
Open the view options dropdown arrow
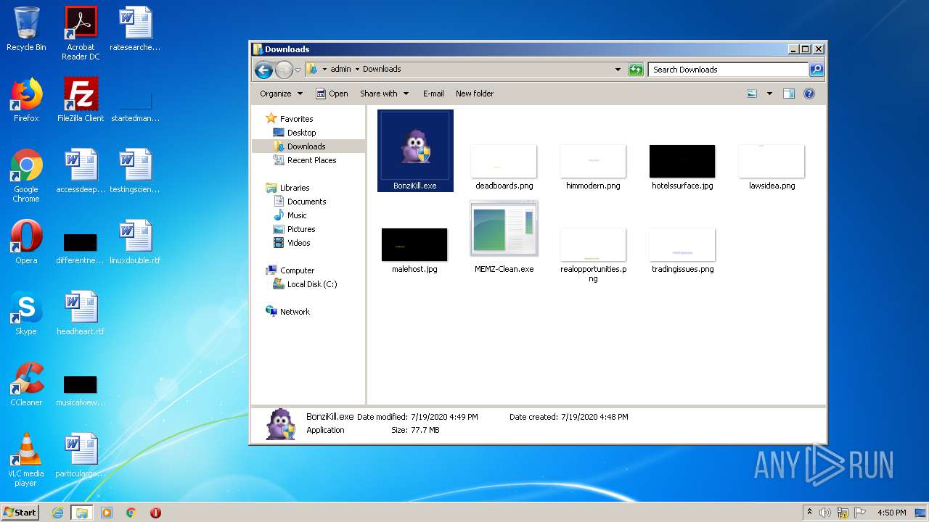pos(769,94)
